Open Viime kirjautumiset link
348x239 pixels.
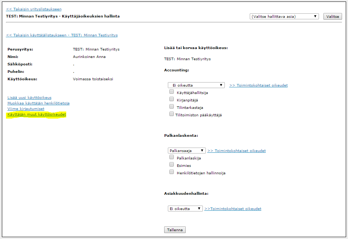26,109
